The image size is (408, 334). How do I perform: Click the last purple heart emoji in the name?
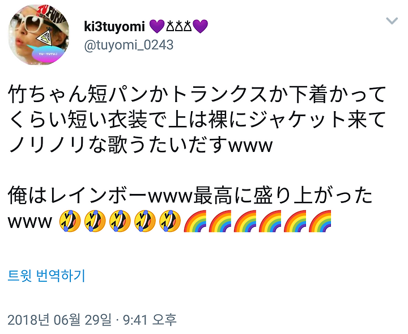click(x=201, y=26)
